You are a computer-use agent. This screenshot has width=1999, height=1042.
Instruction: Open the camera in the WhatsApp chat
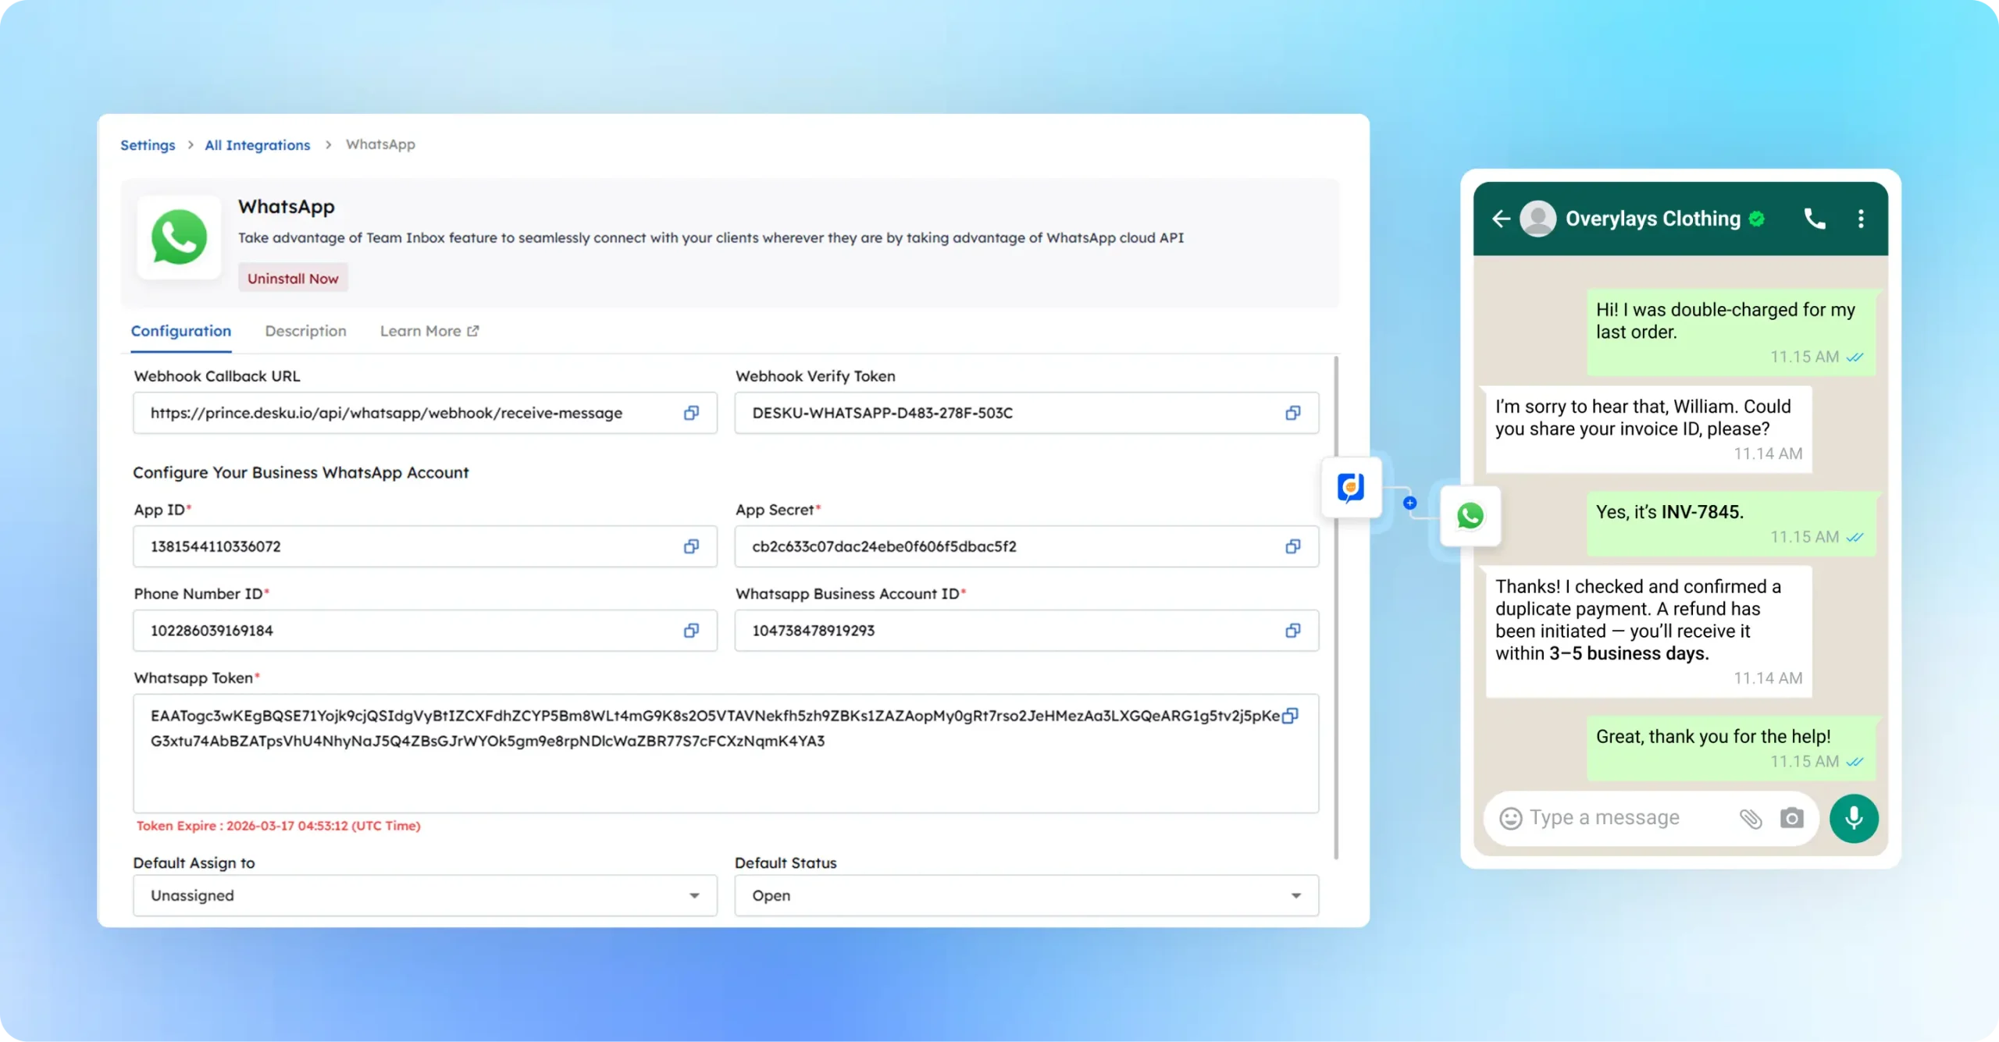(x=1792, y=818)
